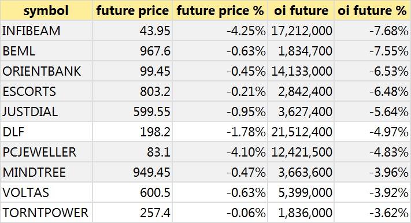This screenshot has width=411, height=223.
Task: Click the DLF symbol cell
Action: click(46, 132)
